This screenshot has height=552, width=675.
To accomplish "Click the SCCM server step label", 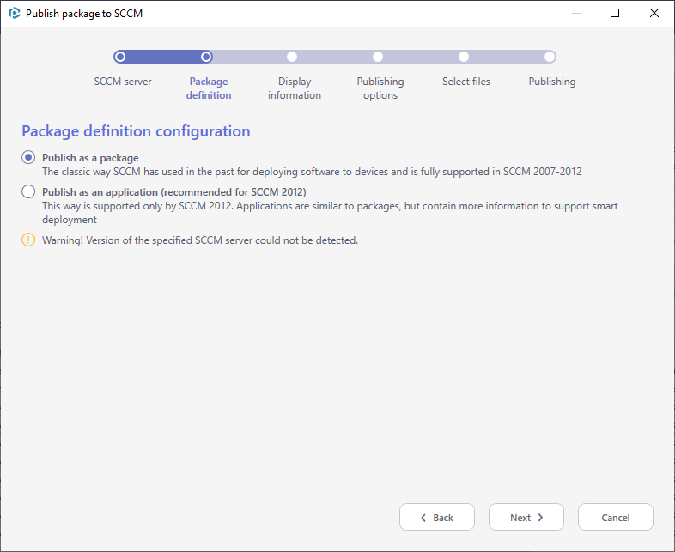I will [x=123, y=82].
